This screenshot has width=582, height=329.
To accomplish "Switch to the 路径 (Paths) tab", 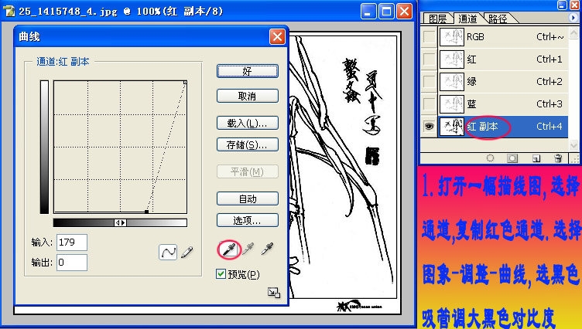I will [x=498, y=19].
